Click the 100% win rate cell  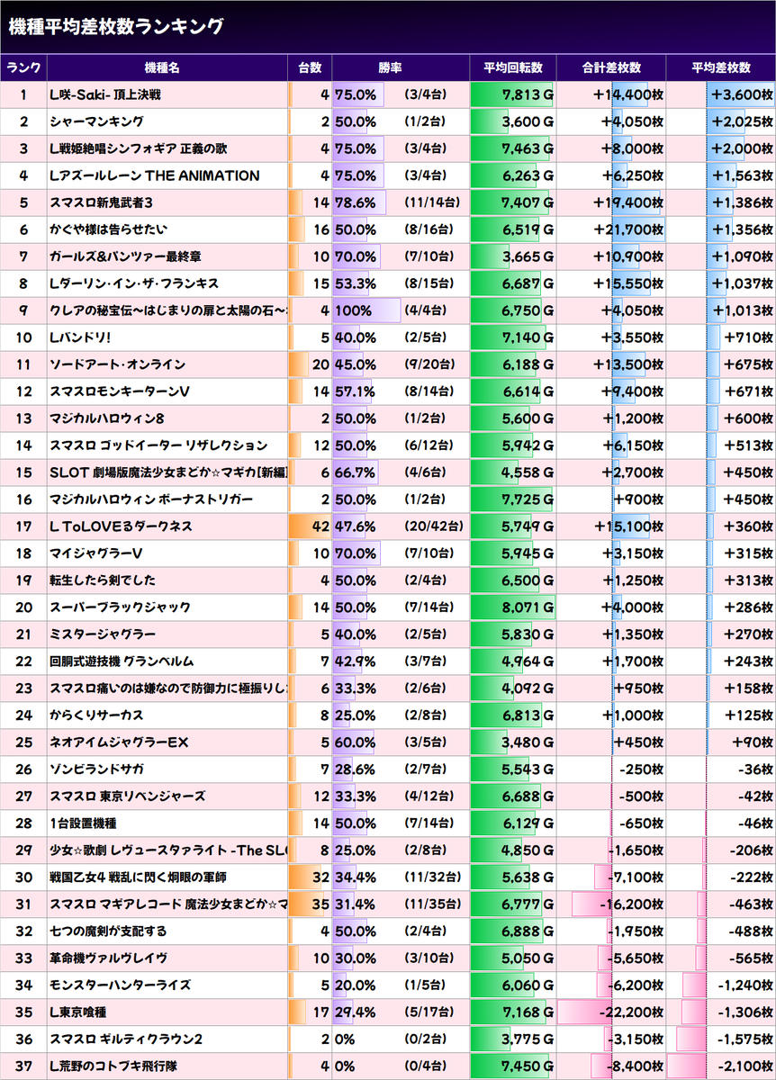353,310
